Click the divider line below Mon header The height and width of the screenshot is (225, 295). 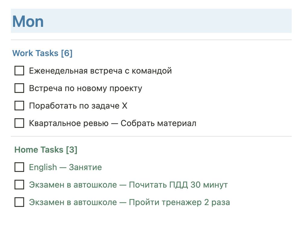(x=151, y=40)
